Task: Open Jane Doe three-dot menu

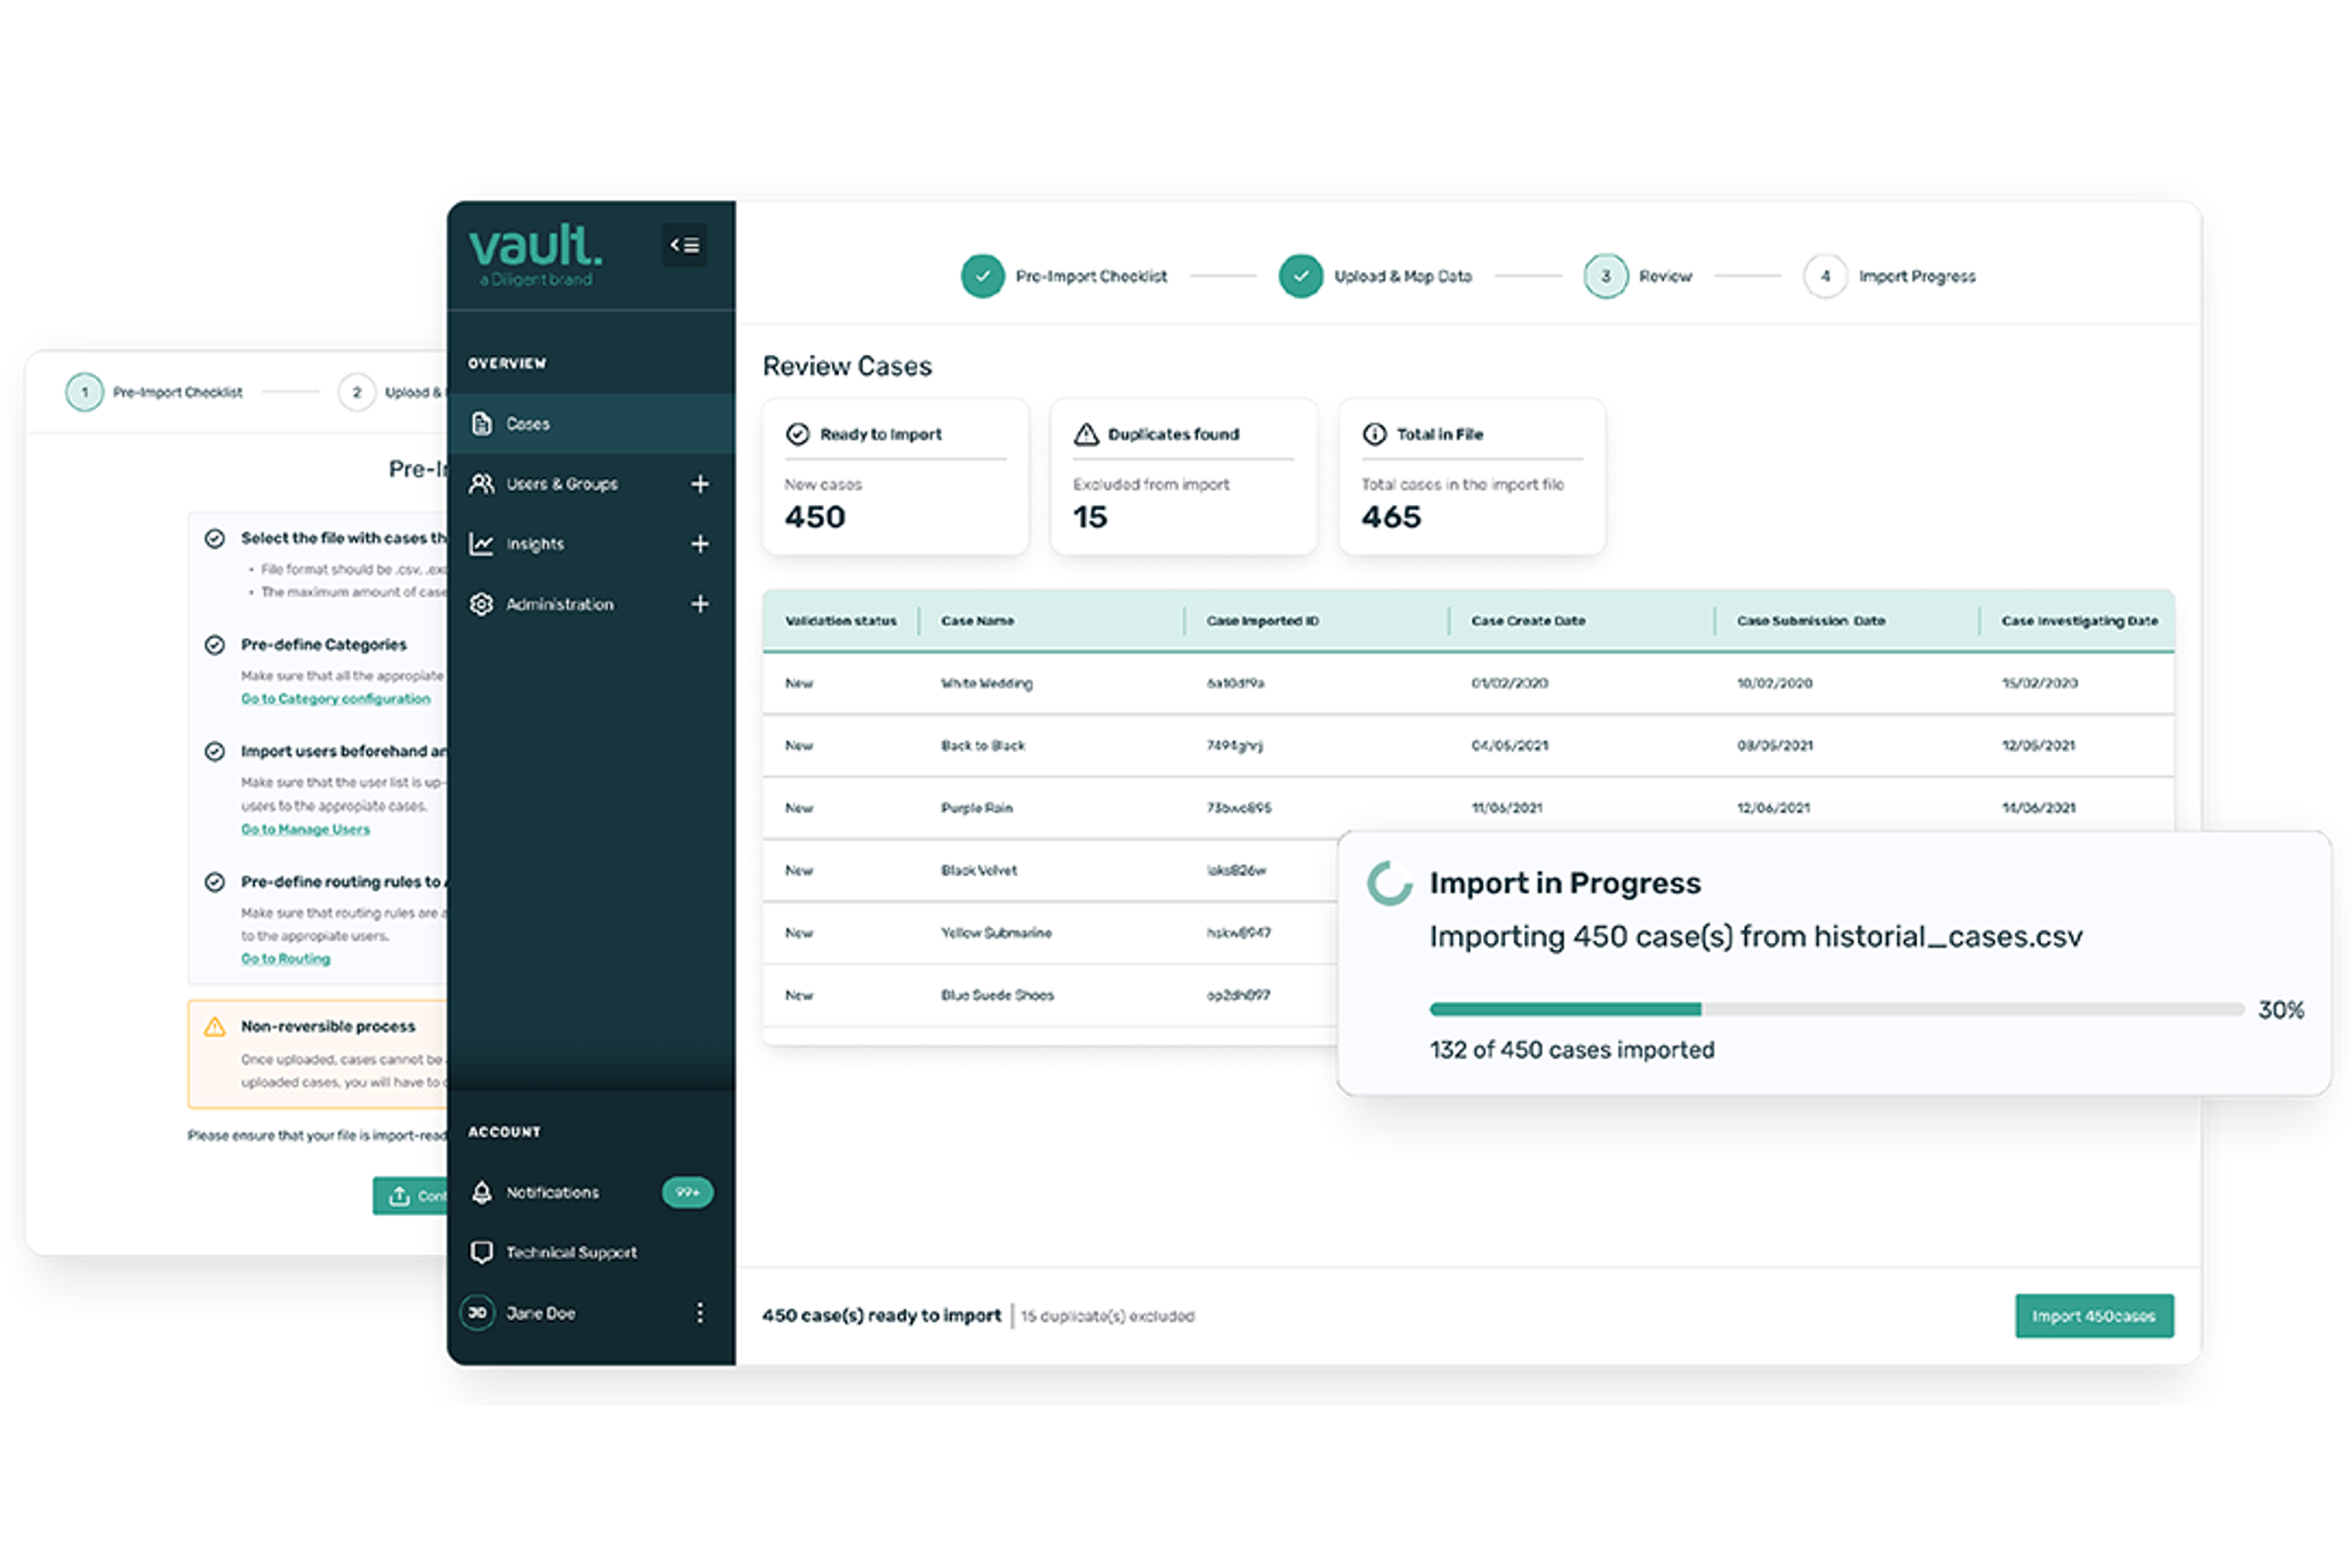Action: (x=700, y=1313)
